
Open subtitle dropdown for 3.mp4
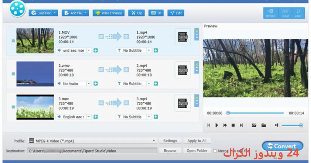point(149,117)
